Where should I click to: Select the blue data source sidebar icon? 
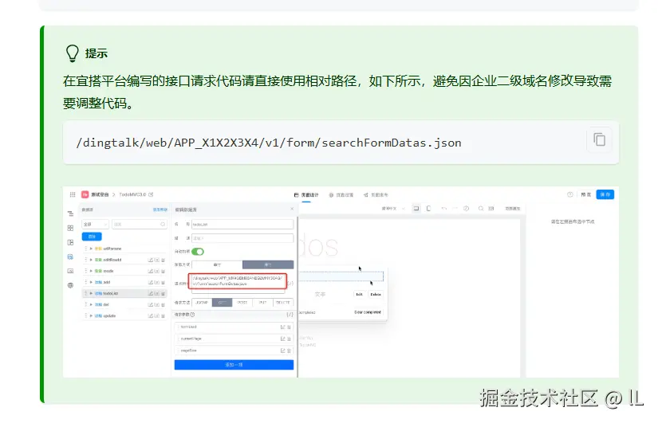pos(70,257)
